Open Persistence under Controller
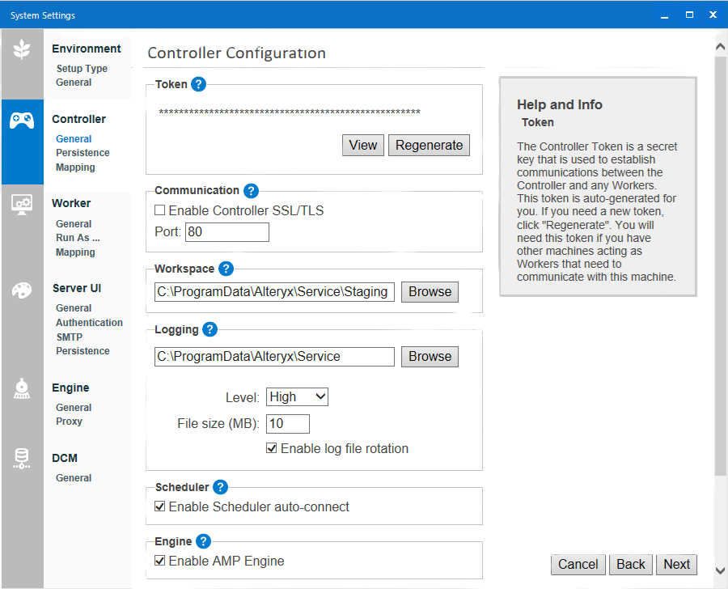 click(83, 153)
